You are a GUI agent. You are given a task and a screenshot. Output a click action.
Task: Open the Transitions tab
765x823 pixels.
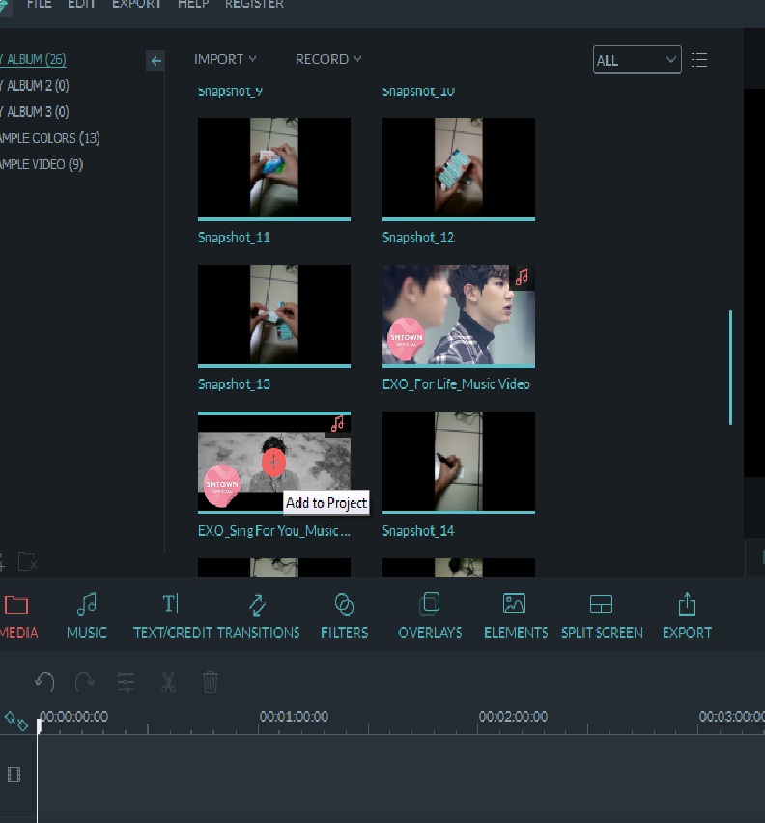[x=258, y=616]
